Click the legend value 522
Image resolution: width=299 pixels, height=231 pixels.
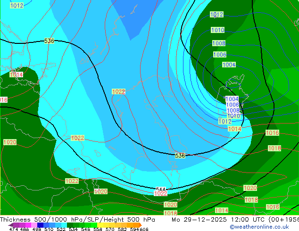click(x=61, y=229)
